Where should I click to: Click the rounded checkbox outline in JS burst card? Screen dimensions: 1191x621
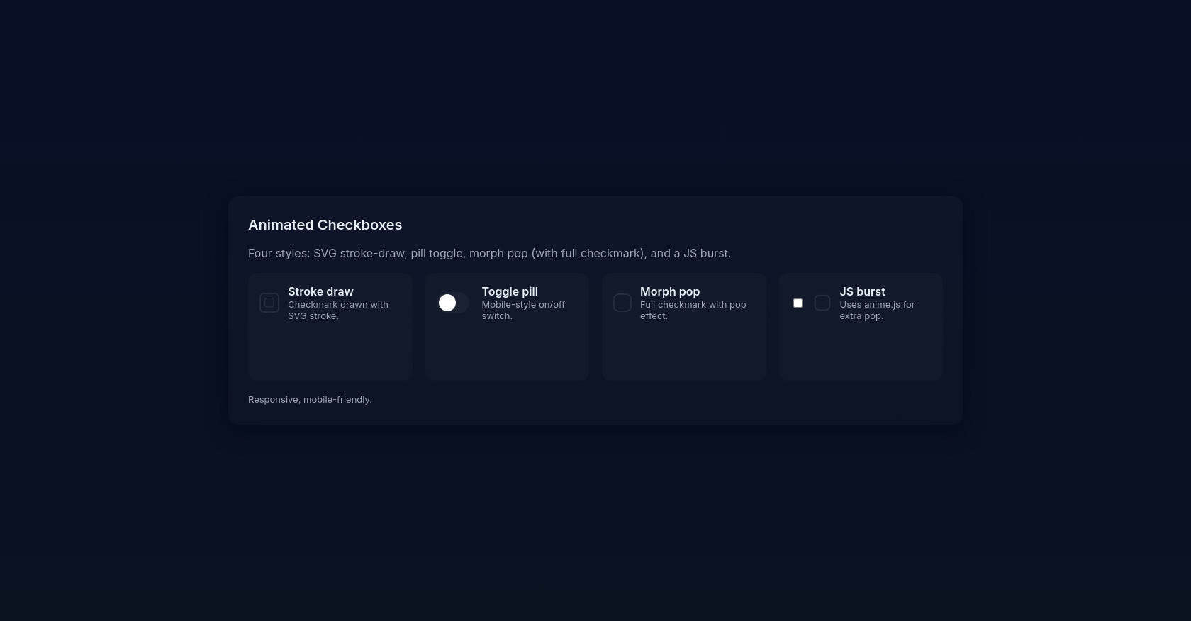coord(822,303)
